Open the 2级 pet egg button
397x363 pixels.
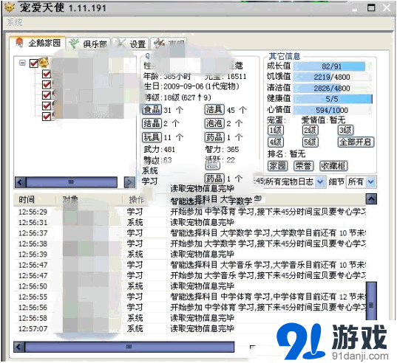[311, 131]
